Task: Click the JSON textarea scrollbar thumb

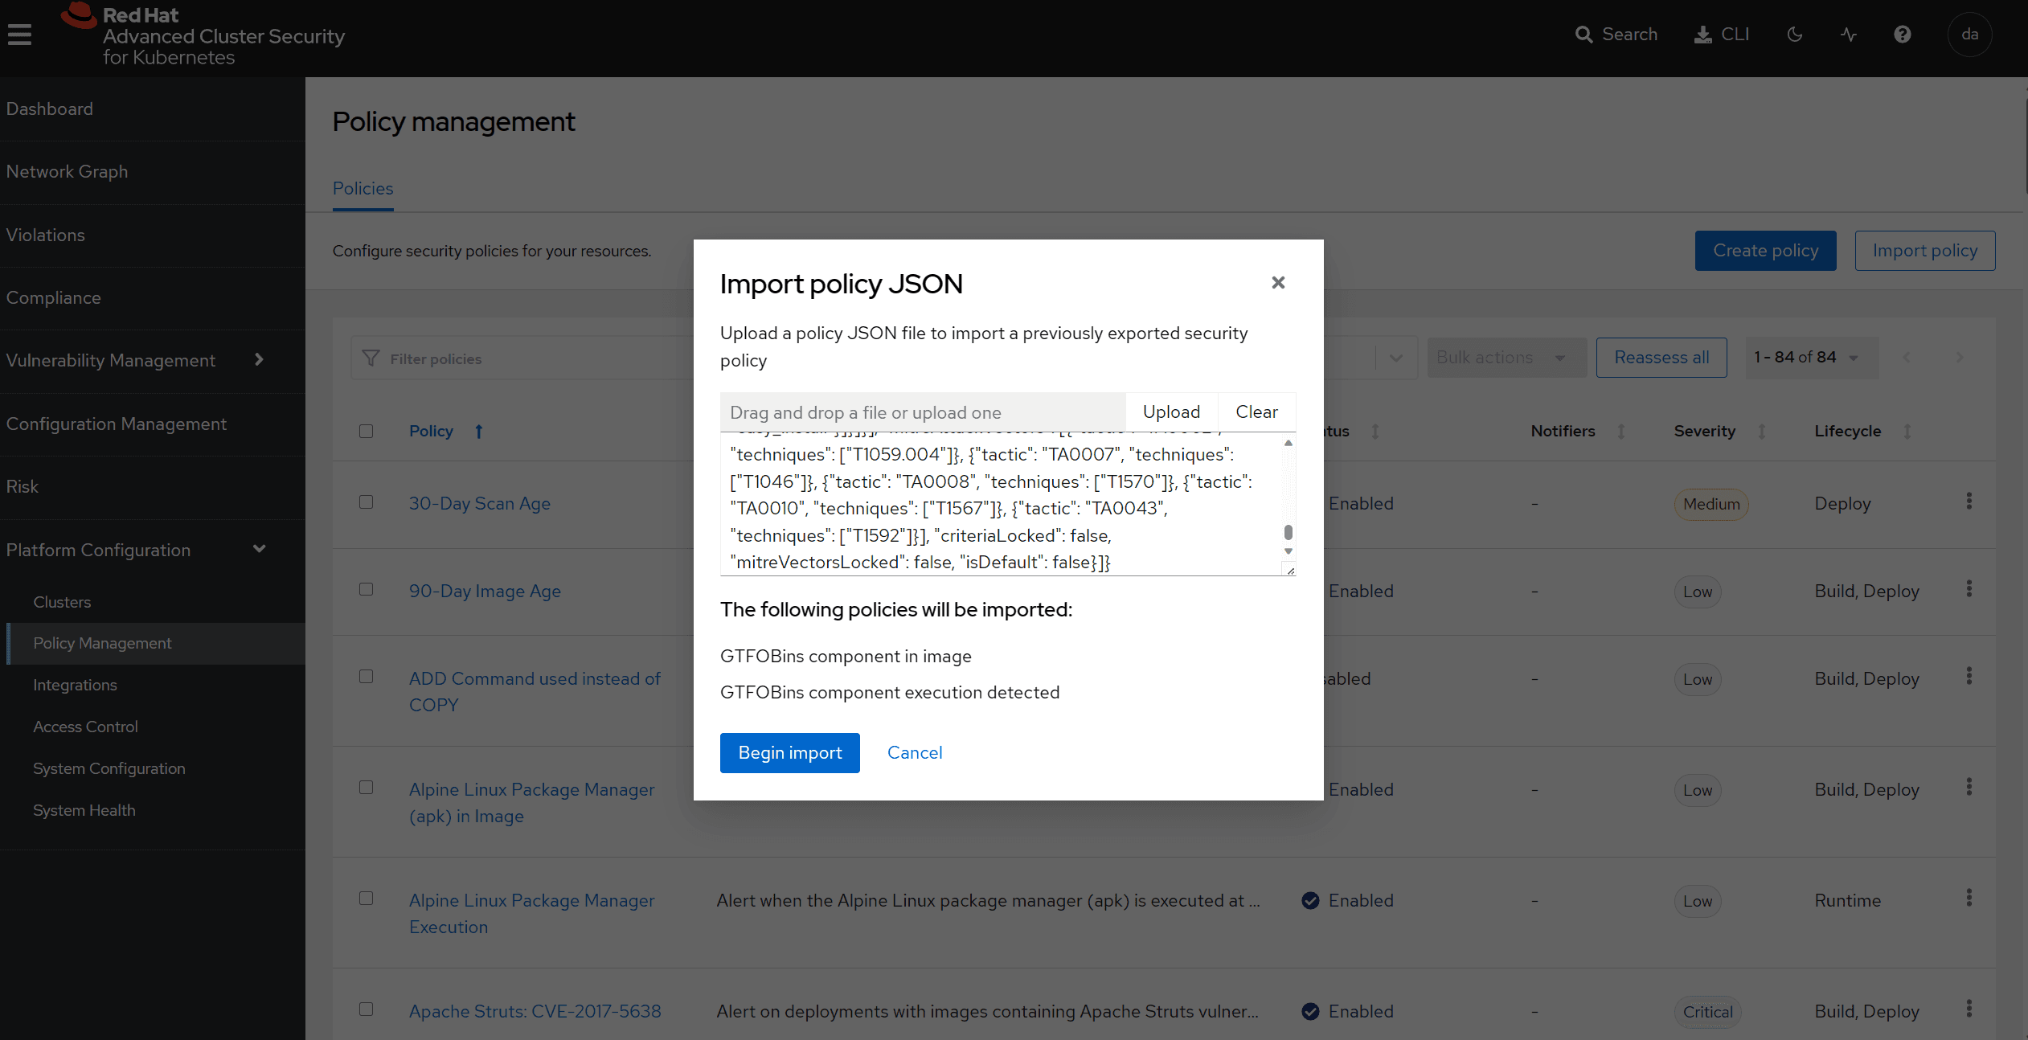Action: point(1288,532)
